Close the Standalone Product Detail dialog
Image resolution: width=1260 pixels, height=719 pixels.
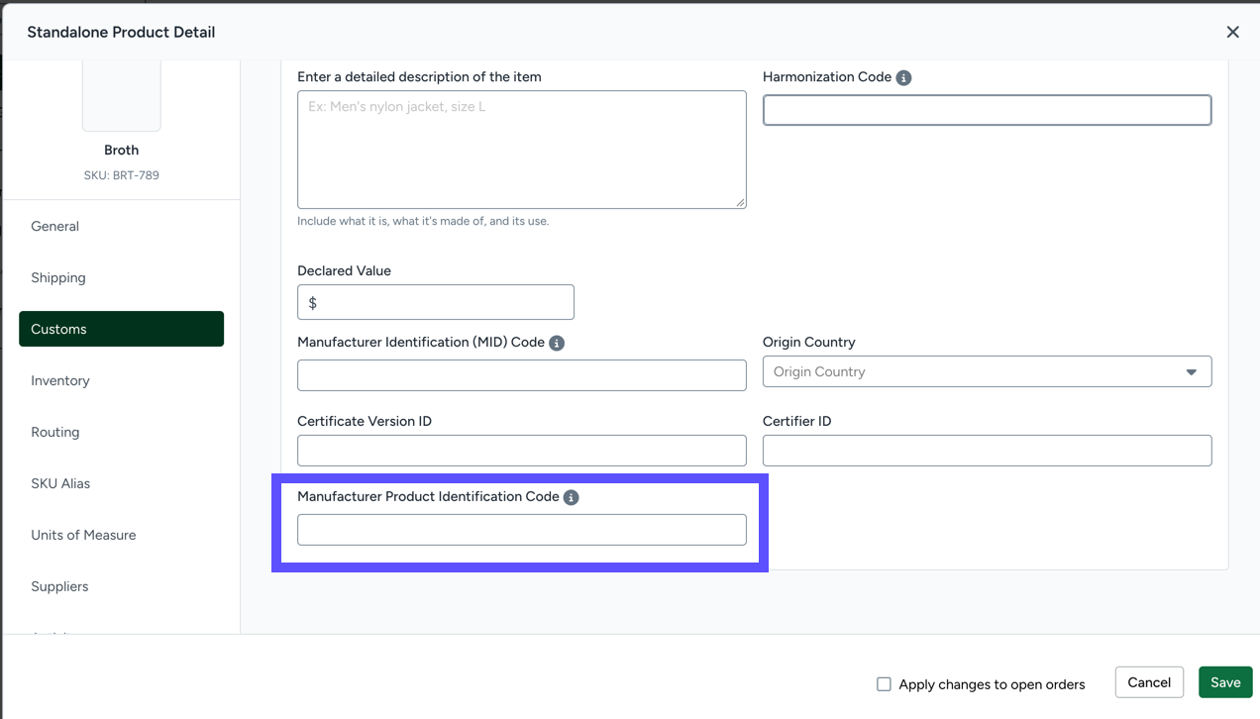[1232, 32]
